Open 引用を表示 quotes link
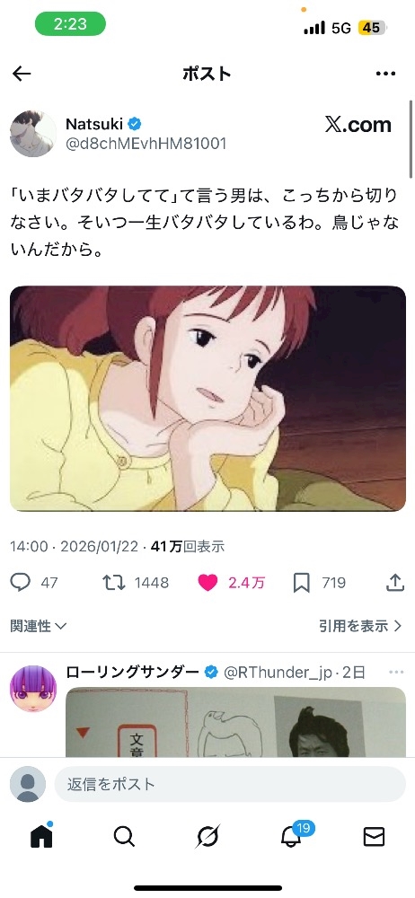Image resolution: width=415 pixels, height=898 pixels. pyautogui.click(x=360, y=626)
